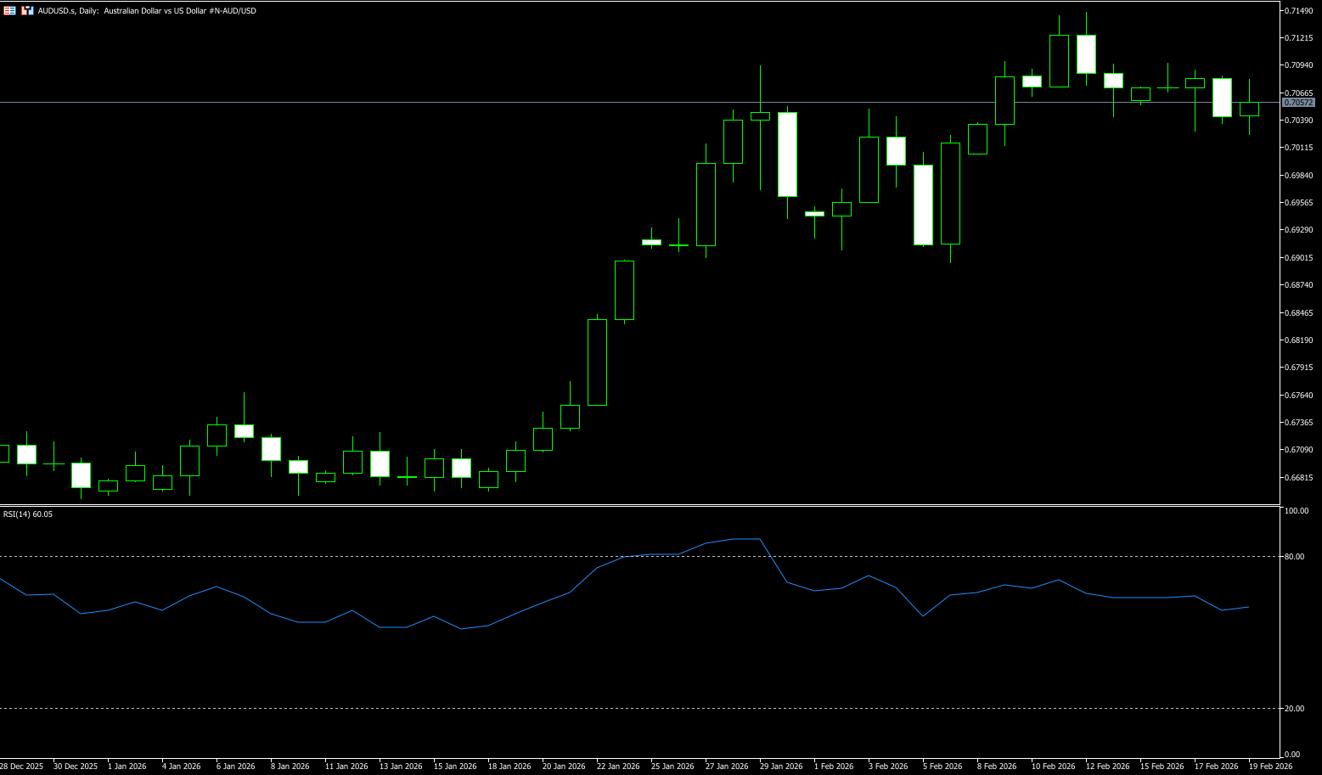Grab the divider above the RSI window
Image resolution: width=1322 pixels, height=775 pixels.
[x=637, y=505]
